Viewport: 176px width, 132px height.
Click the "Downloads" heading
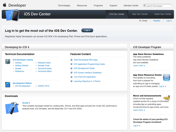[x=11, y=96]
